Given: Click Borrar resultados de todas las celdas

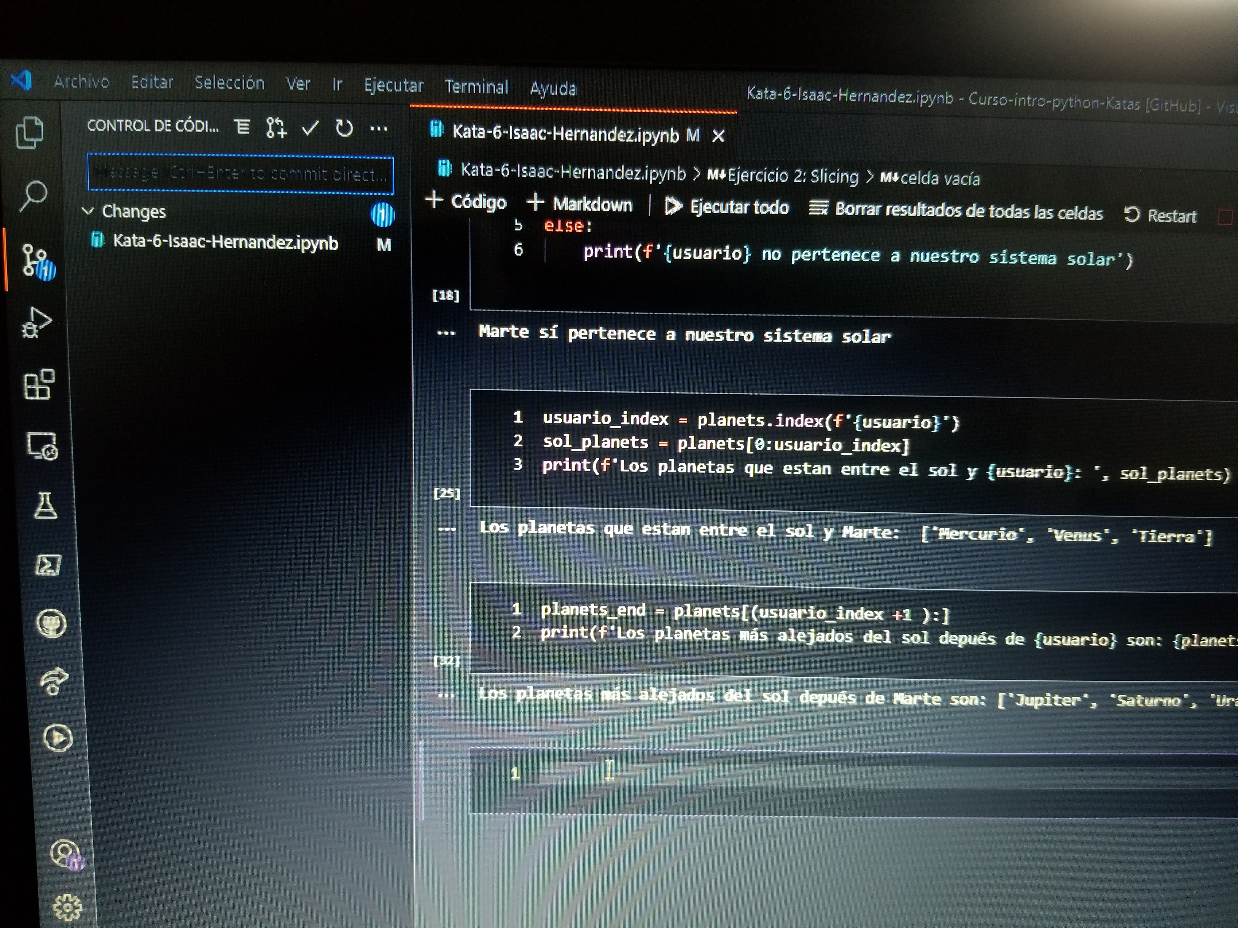Looking at the screenshot, I should (x=956, y=211).
